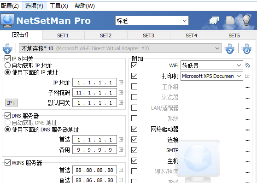Click fetch arrow beside DNS 备用 field

121,150
